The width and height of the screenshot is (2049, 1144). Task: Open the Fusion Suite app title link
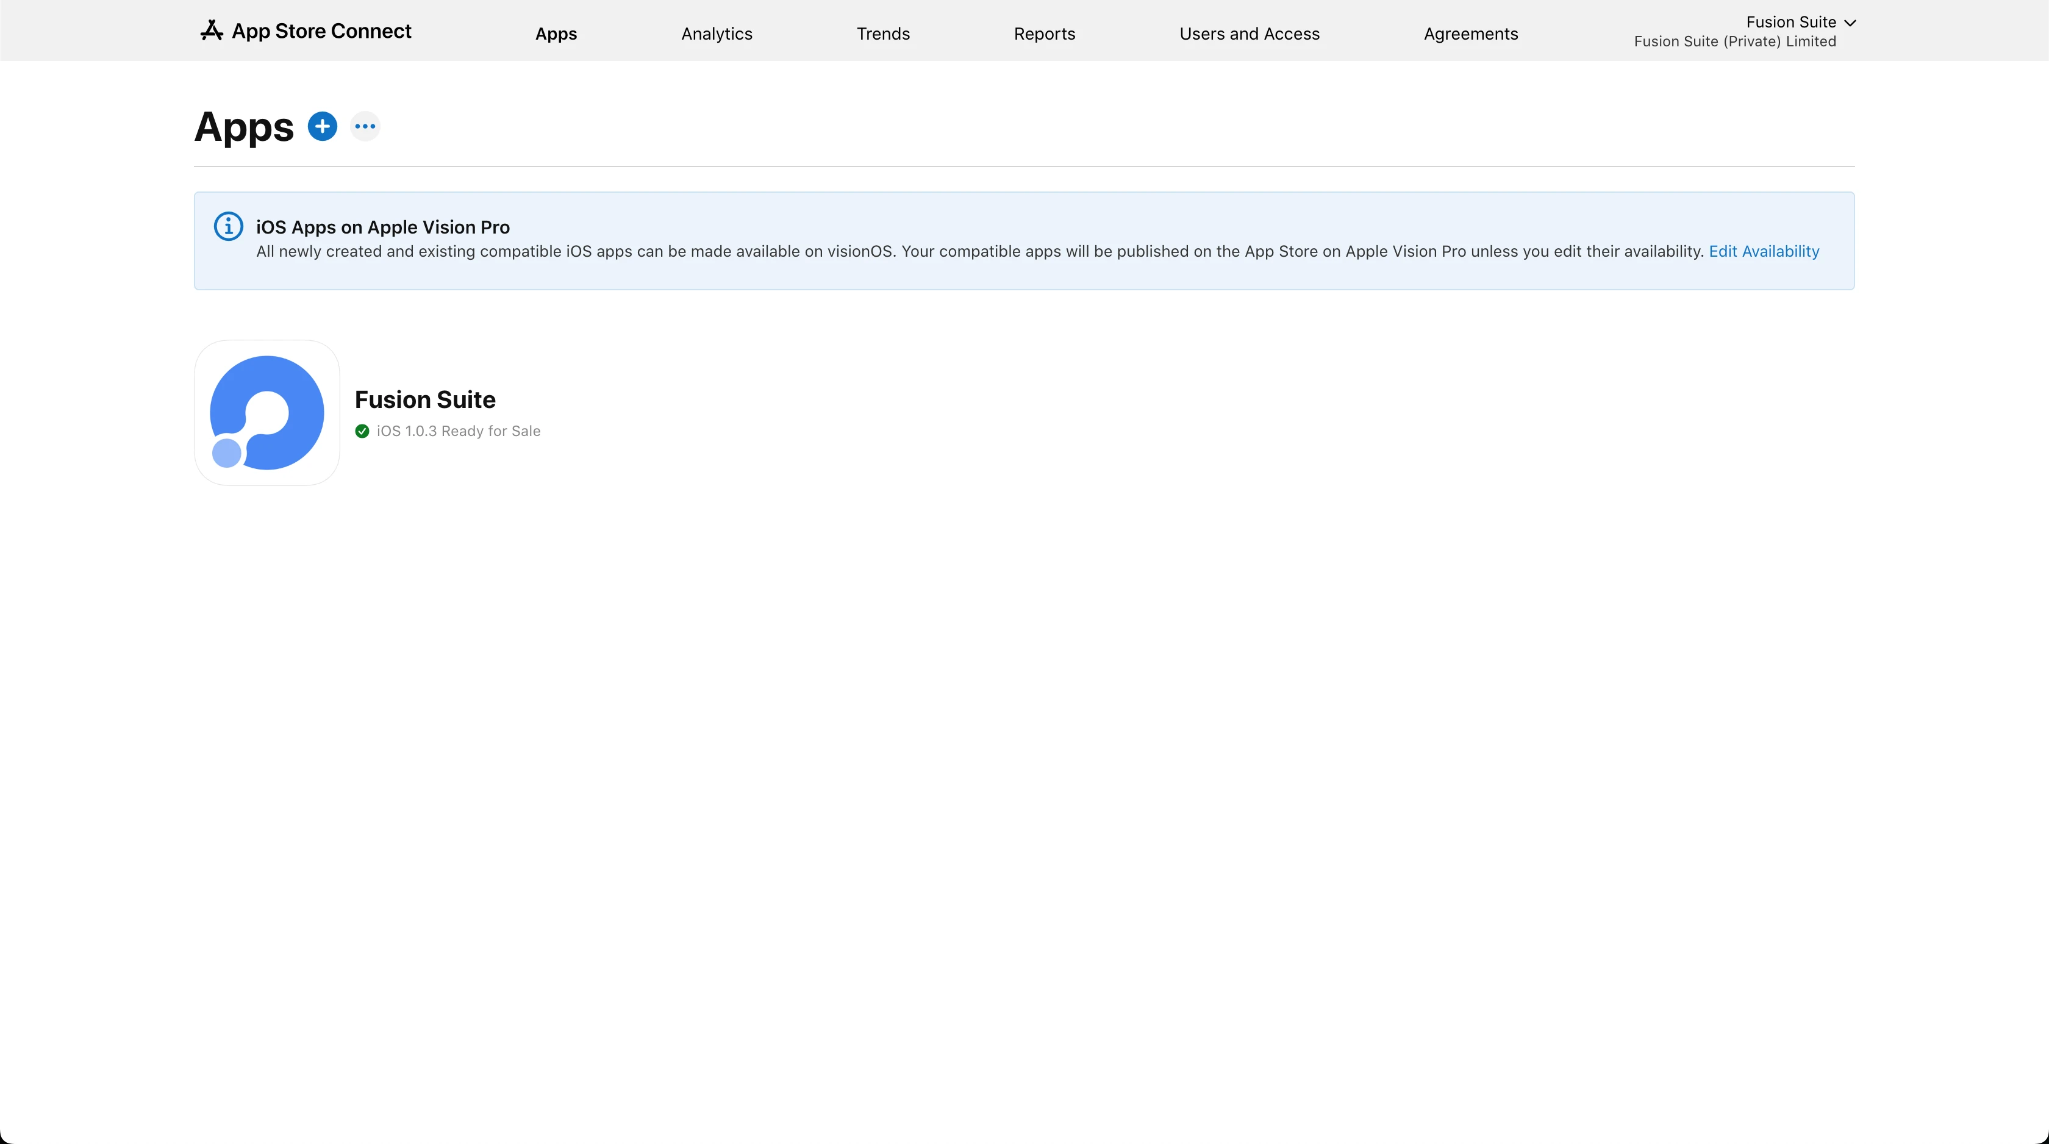click(425, 399)
